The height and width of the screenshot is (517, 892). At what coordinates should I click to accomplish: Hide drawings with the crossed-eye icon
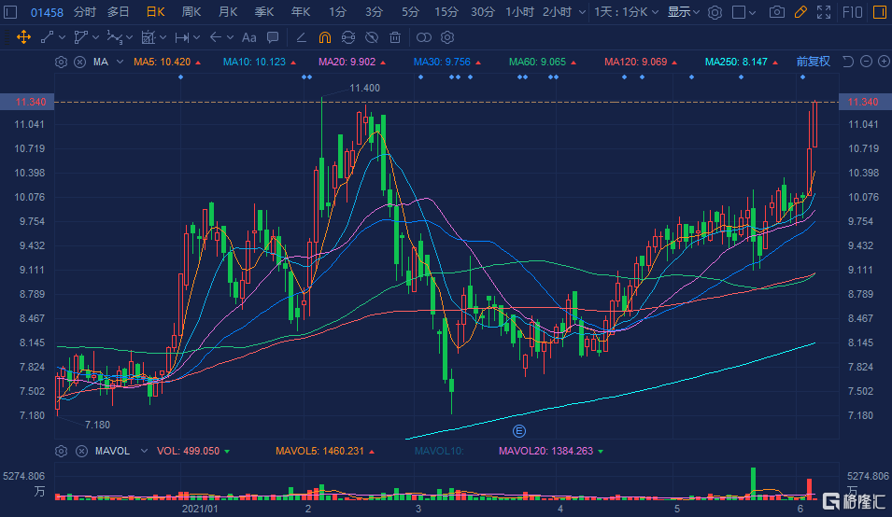click(x=371, y=37)
